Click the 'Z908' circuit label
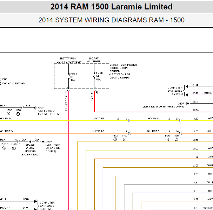Image resolution: width=213 pixels, height=210 pixels. coord(195,102)
